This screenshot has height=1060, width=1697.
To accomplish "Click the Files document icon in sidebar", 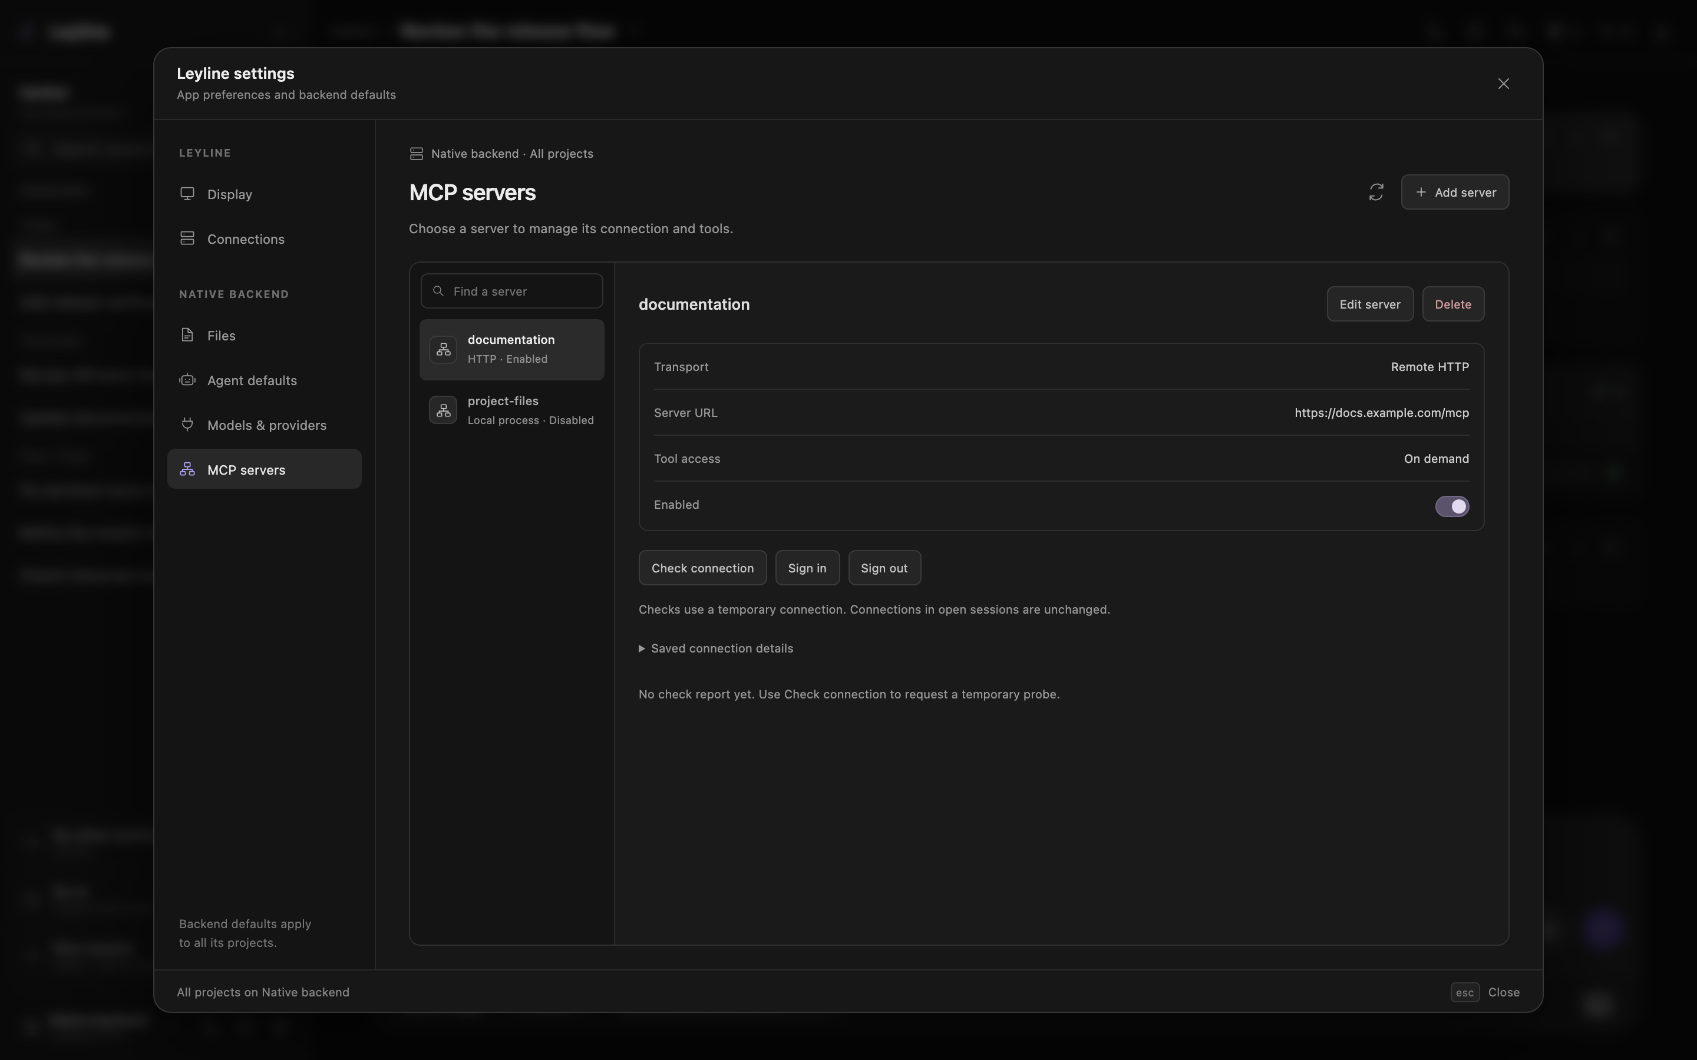I will click(x=187, y=335).
